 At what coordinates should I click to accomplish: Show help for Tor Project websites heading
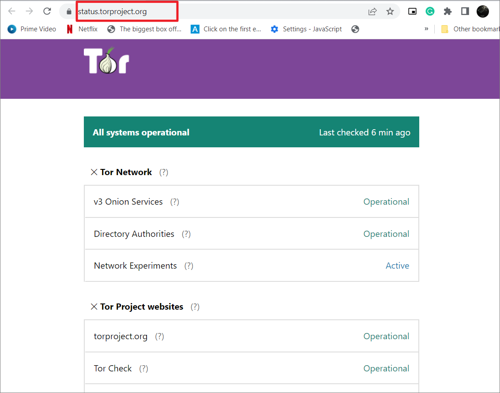(195, 307)
